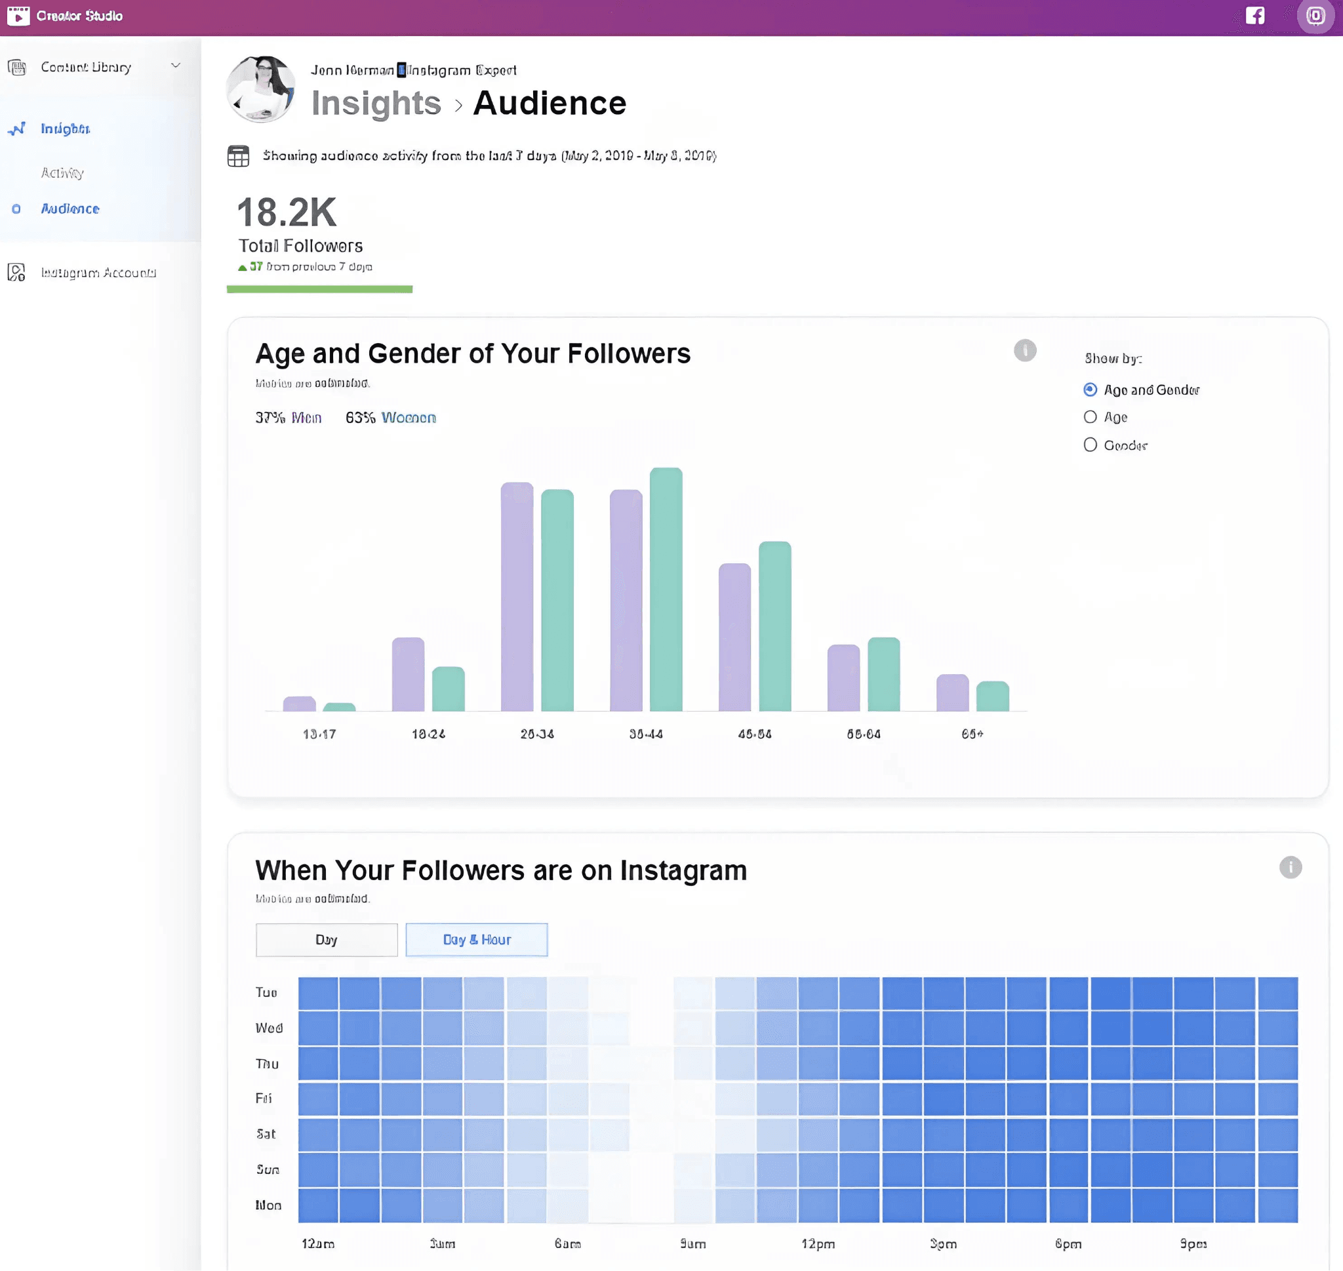
Task: Click the Tue 12am heatmap cell
Action: coord(318,992)
